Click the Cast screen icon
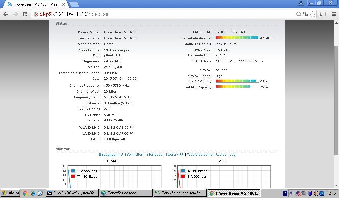339x198 pixels. [323, 14]
